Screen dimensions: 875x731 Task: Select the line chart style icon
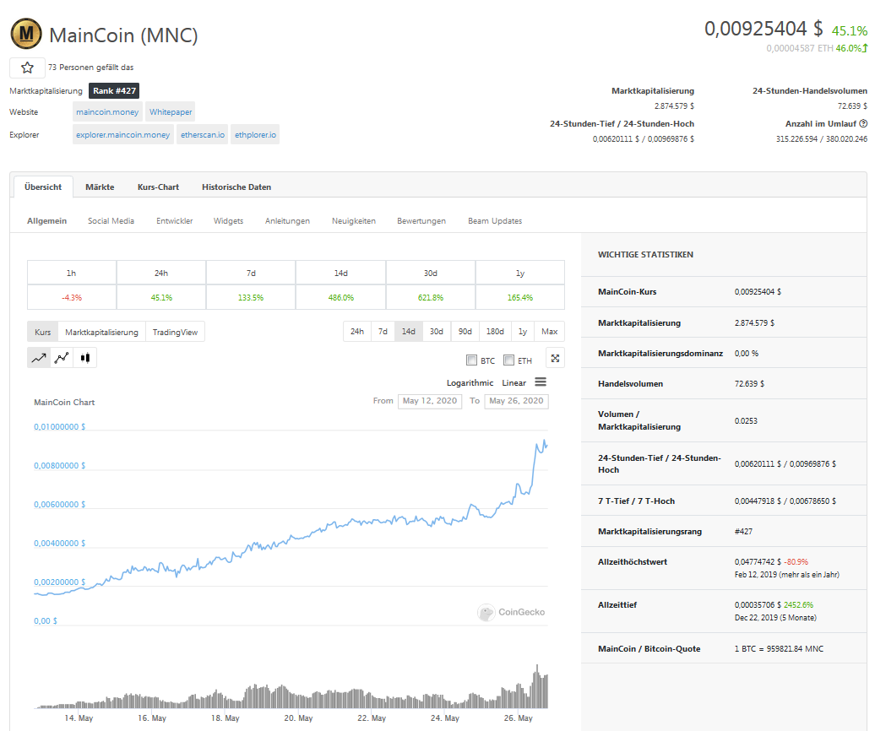click(x=39, y=358)
